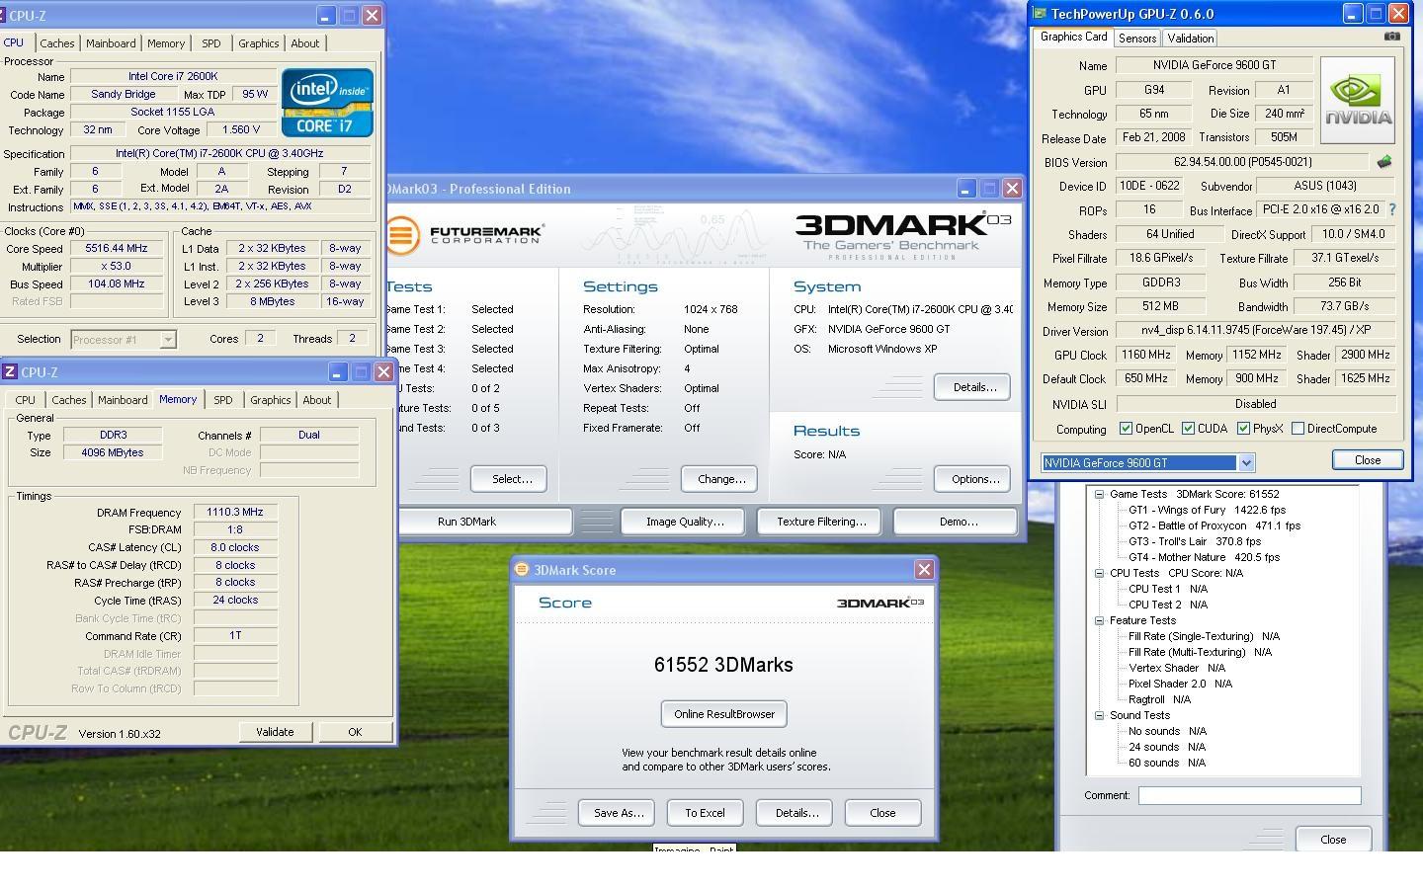Screen dimensions: 1423x889
Task: Select GT3 - Troll's Lair row
Action: click(1195, 541)
